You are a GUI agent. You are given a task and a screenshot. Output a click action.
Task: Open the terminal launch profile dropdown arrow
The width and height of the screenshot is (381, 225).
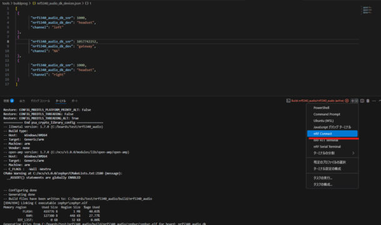click(x=357, y=101)
